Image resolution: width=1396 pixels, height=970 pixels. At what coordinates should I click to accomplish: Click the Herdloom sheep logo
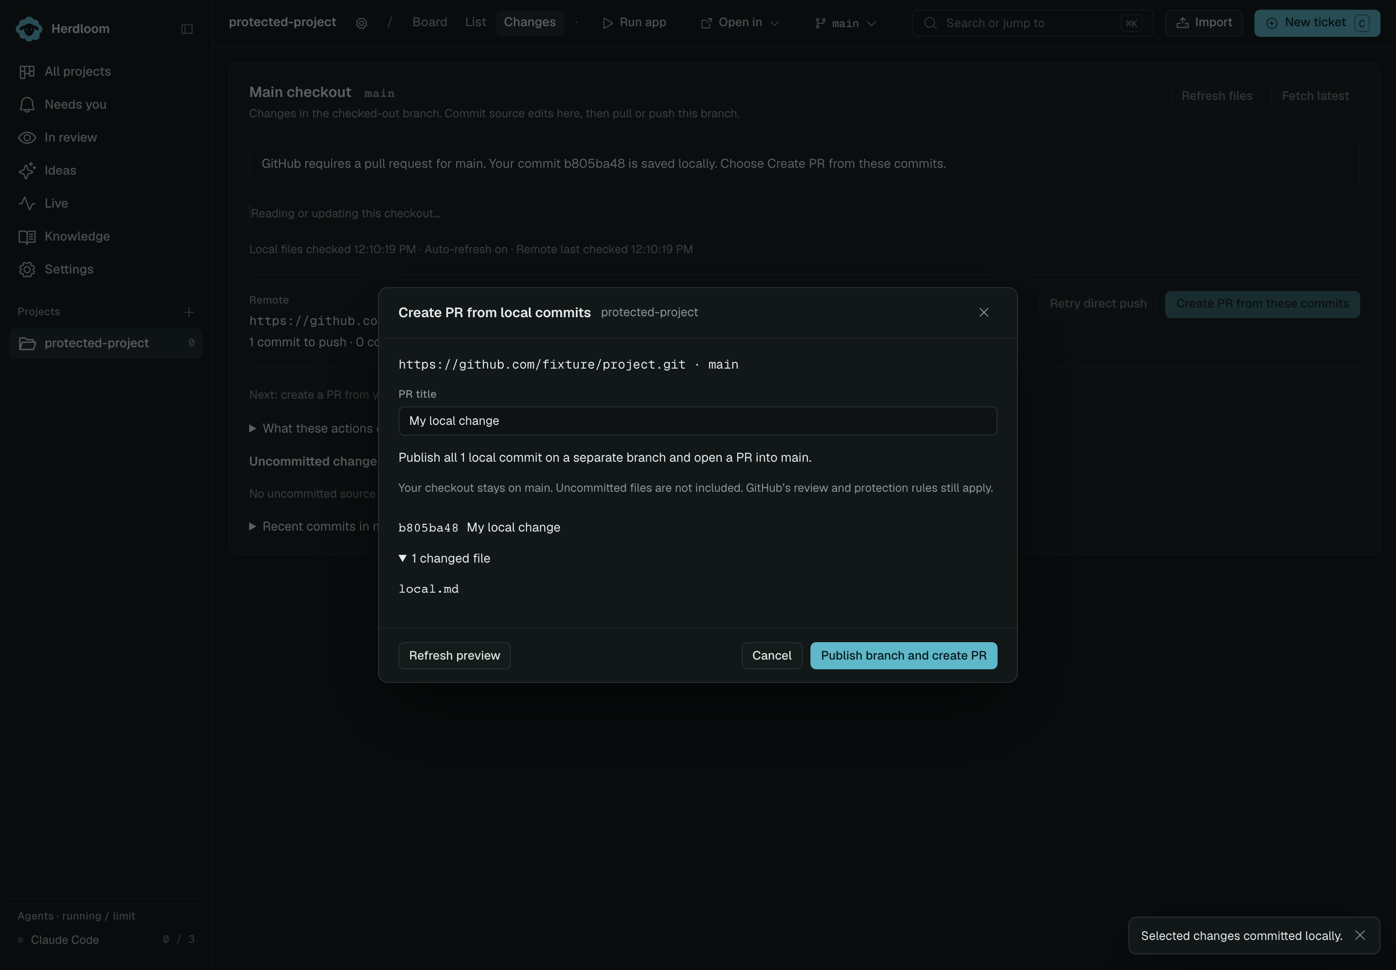[x=29, y=29]
